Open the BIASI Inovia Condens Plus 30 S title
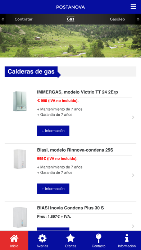 (x=70, y=208)
